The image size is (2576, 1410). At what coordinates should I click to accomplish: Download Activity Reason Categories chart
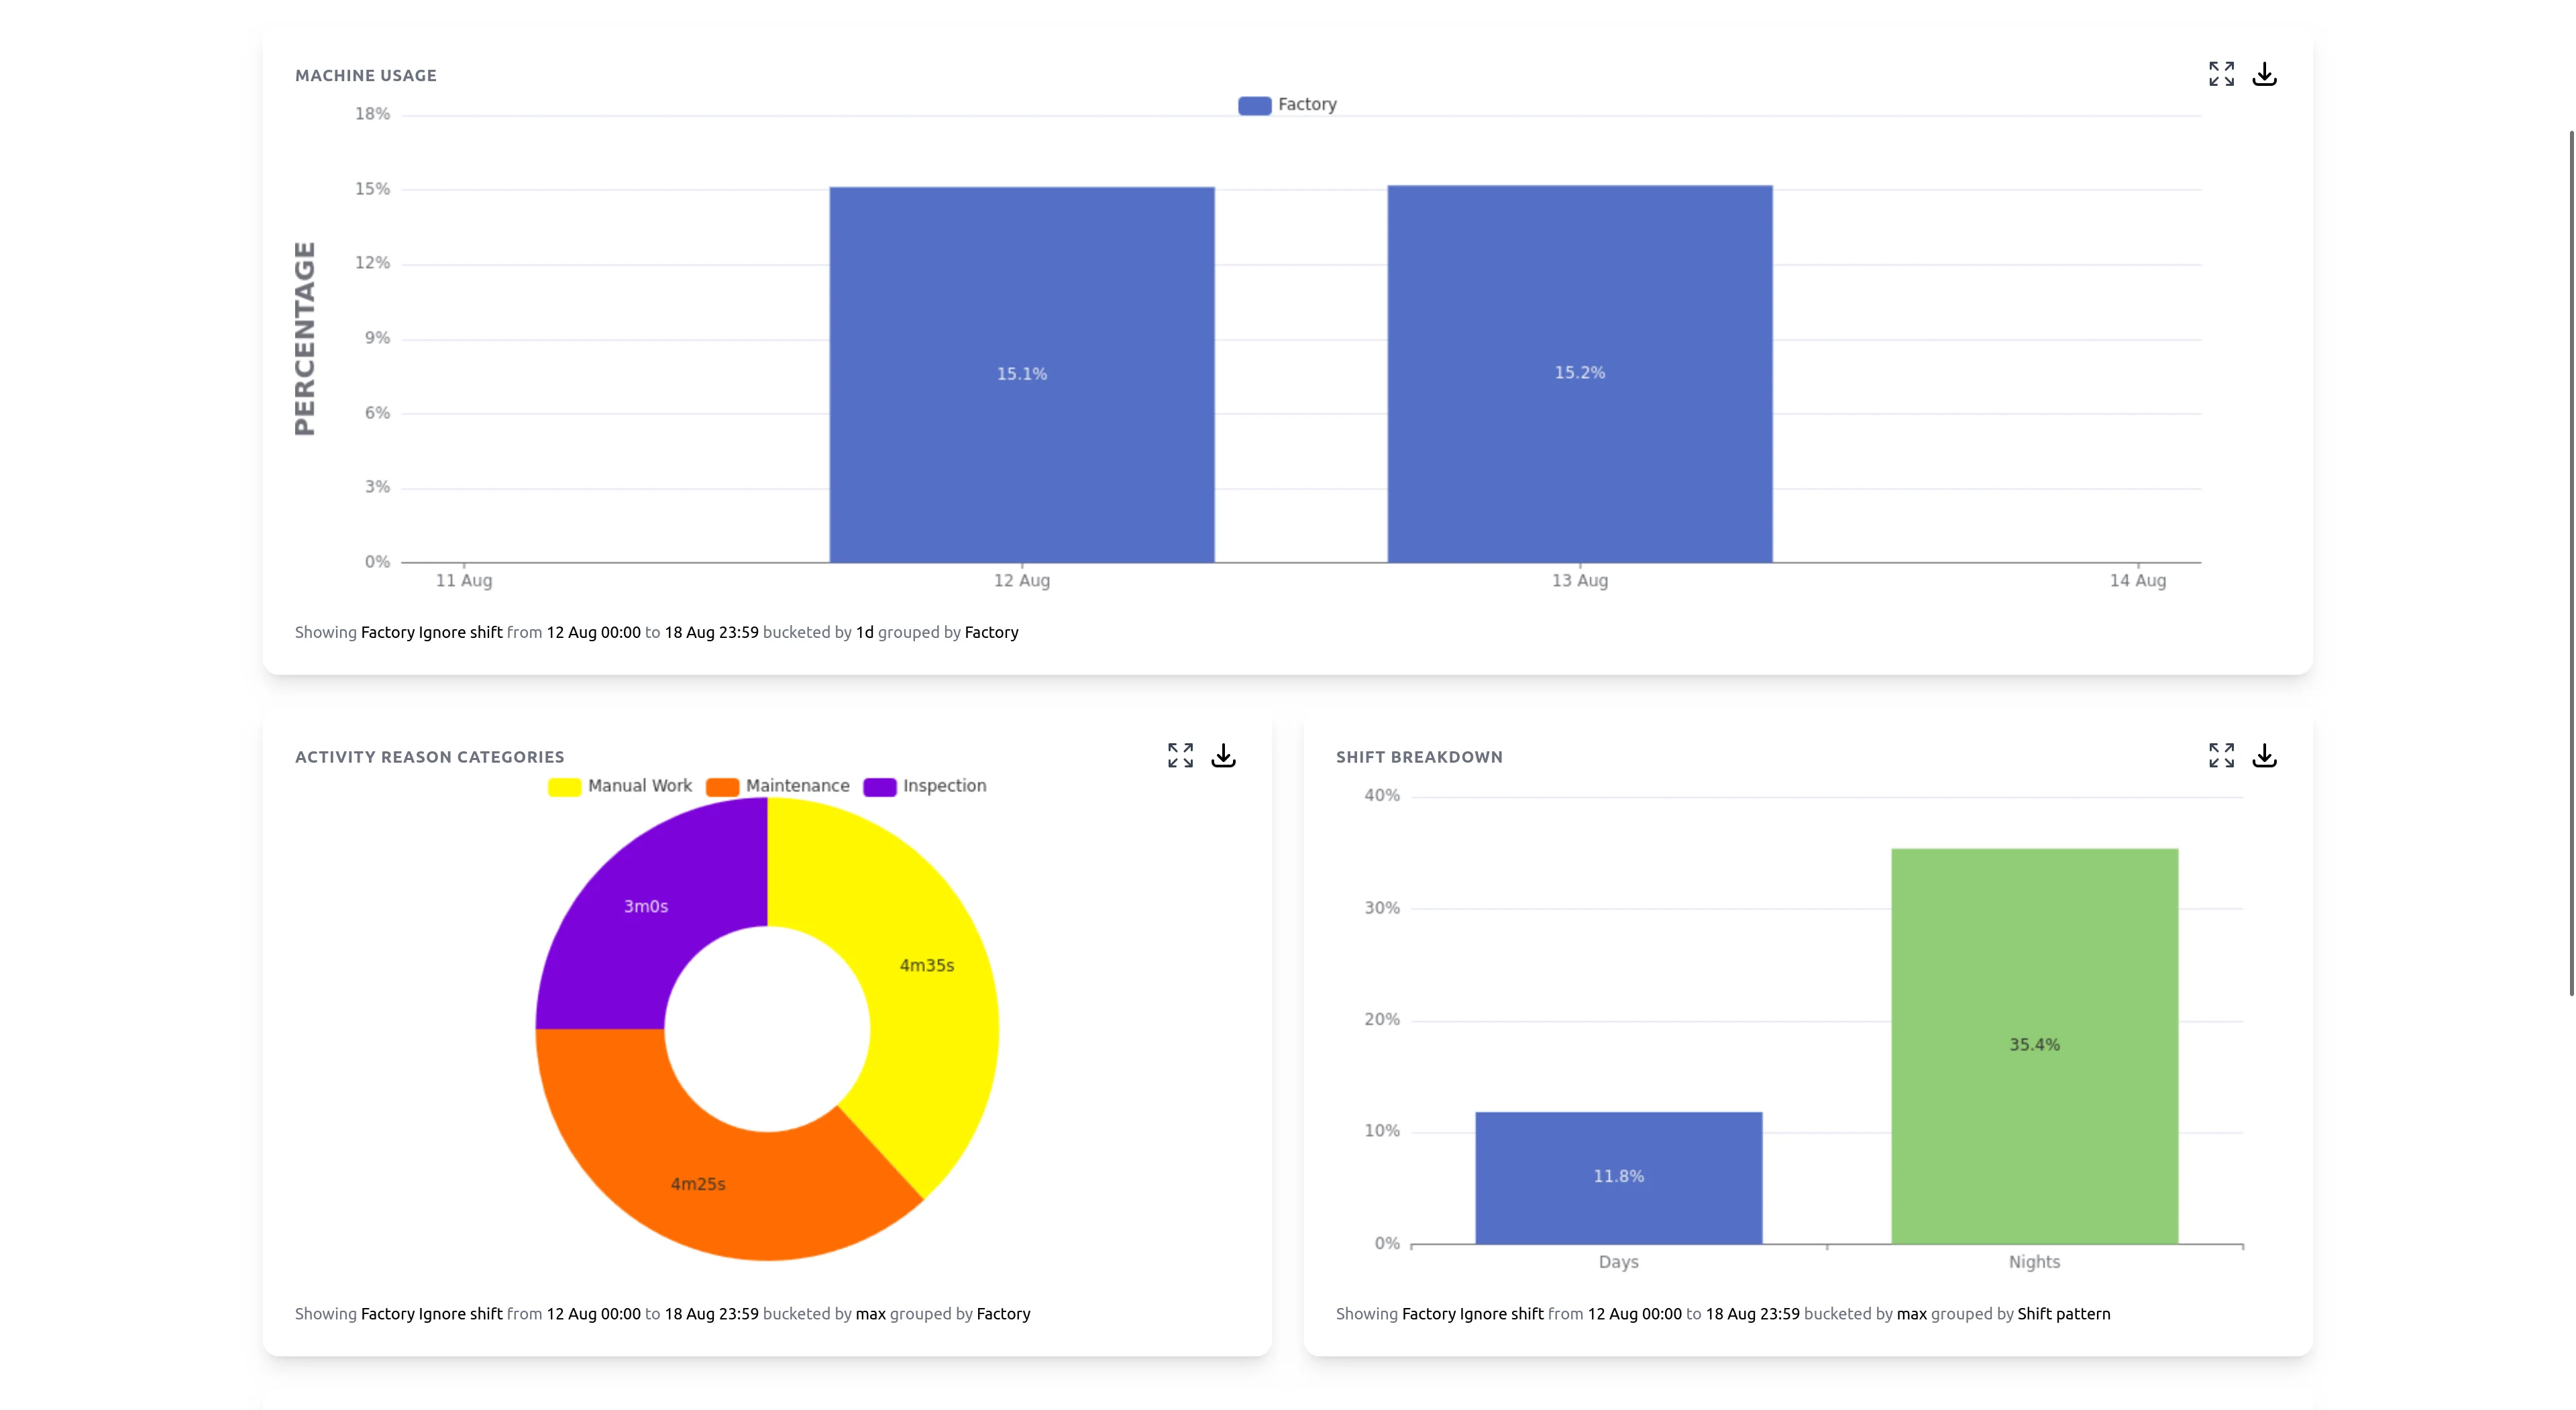pos(1223,755)
